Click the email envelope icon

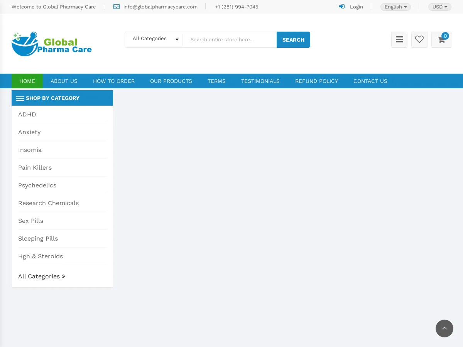click(116, 7)
